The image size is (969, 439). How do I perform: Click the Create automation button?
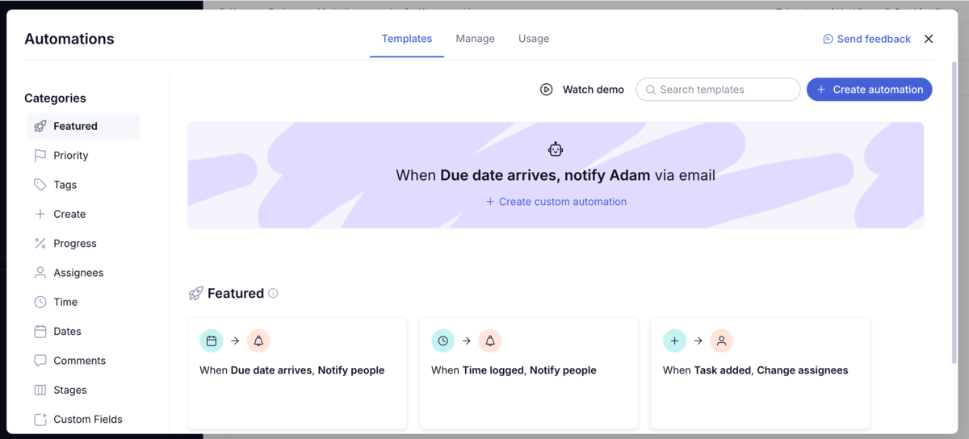[869, 90]
